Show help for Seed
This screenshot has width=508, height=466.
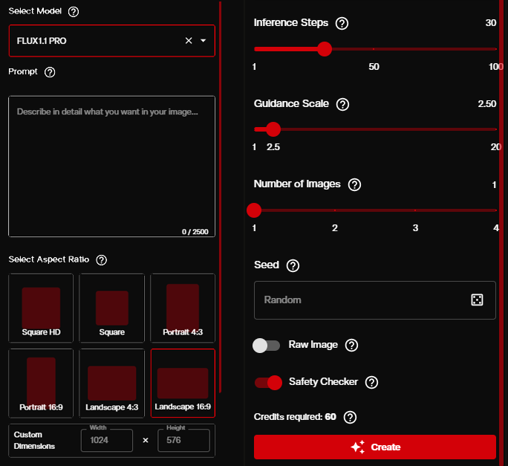[293, 265]
